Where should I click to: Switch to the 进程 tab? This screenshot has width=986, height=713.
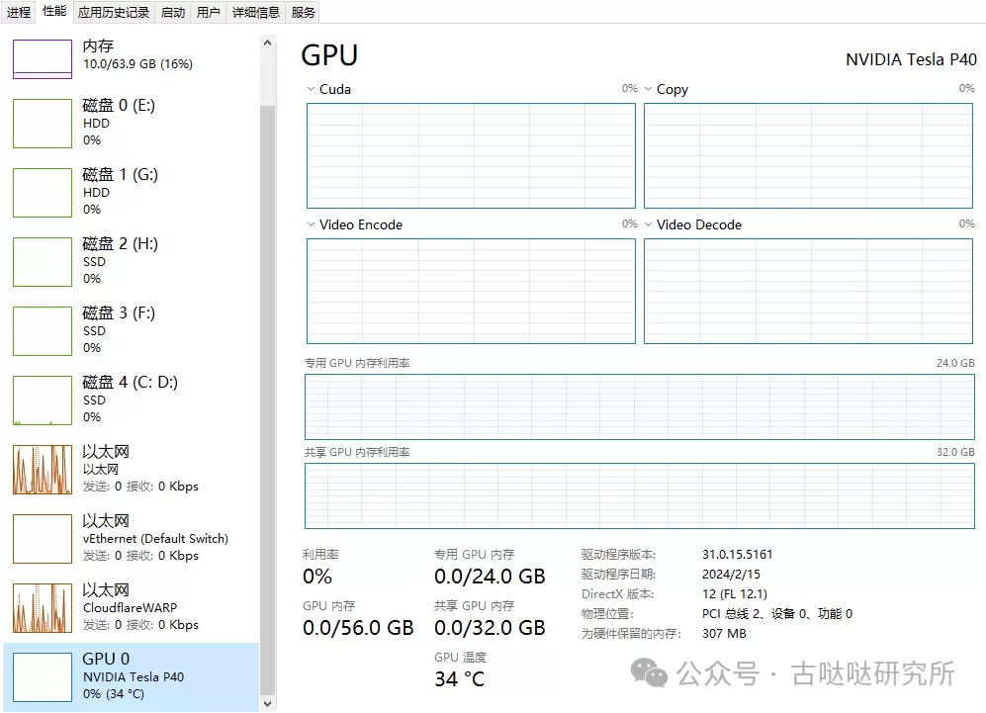pyautogui.click(x=19, y=12)
